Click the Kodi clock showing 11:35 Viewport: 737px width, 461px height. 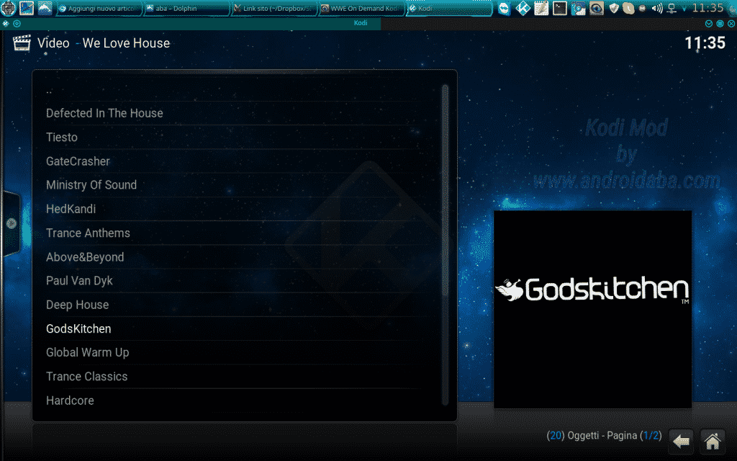point(705,42)
